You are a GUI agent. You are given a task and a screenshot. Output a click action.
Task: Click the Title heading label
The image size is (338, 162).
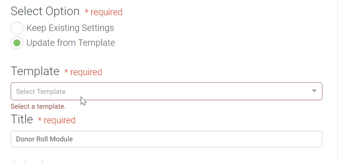[22, 119]
